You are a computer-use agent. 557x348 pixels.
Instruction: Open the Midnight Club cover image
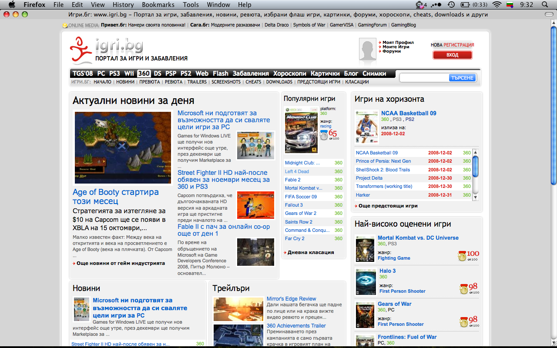pos(301,130)
